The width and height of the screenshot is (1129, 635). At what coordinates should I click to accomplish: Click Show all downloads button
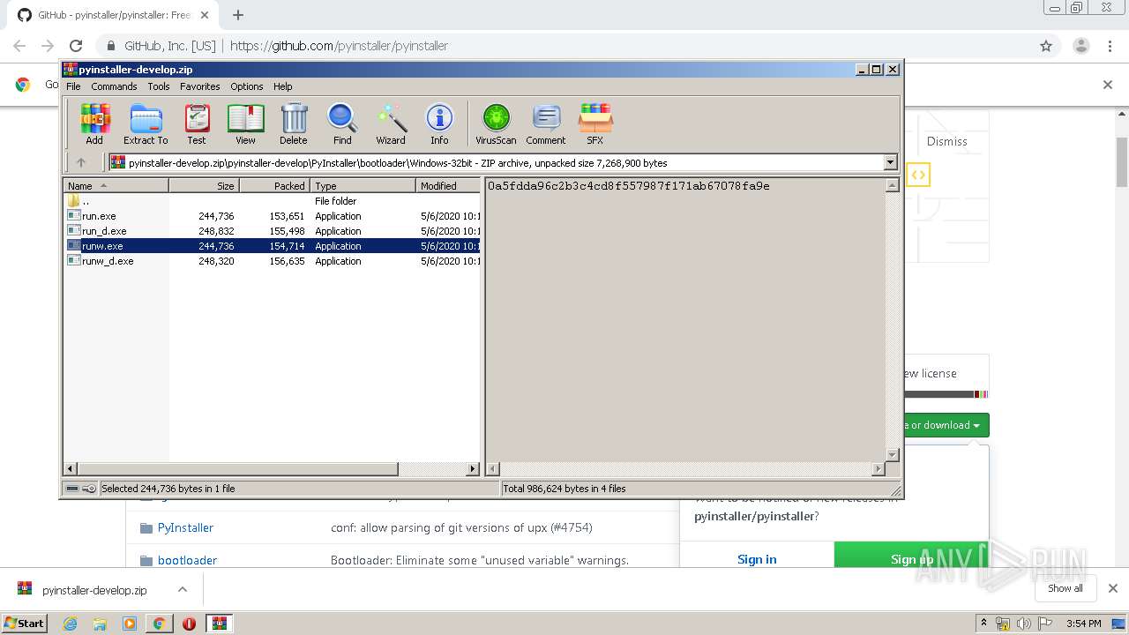(1065, 588)
